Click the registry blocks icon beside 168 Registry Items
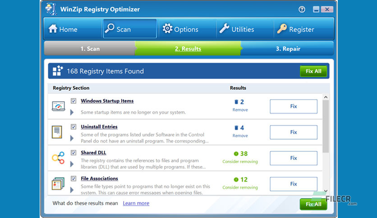Viewport: 377px width, 218px height. (x=58, y=71)
